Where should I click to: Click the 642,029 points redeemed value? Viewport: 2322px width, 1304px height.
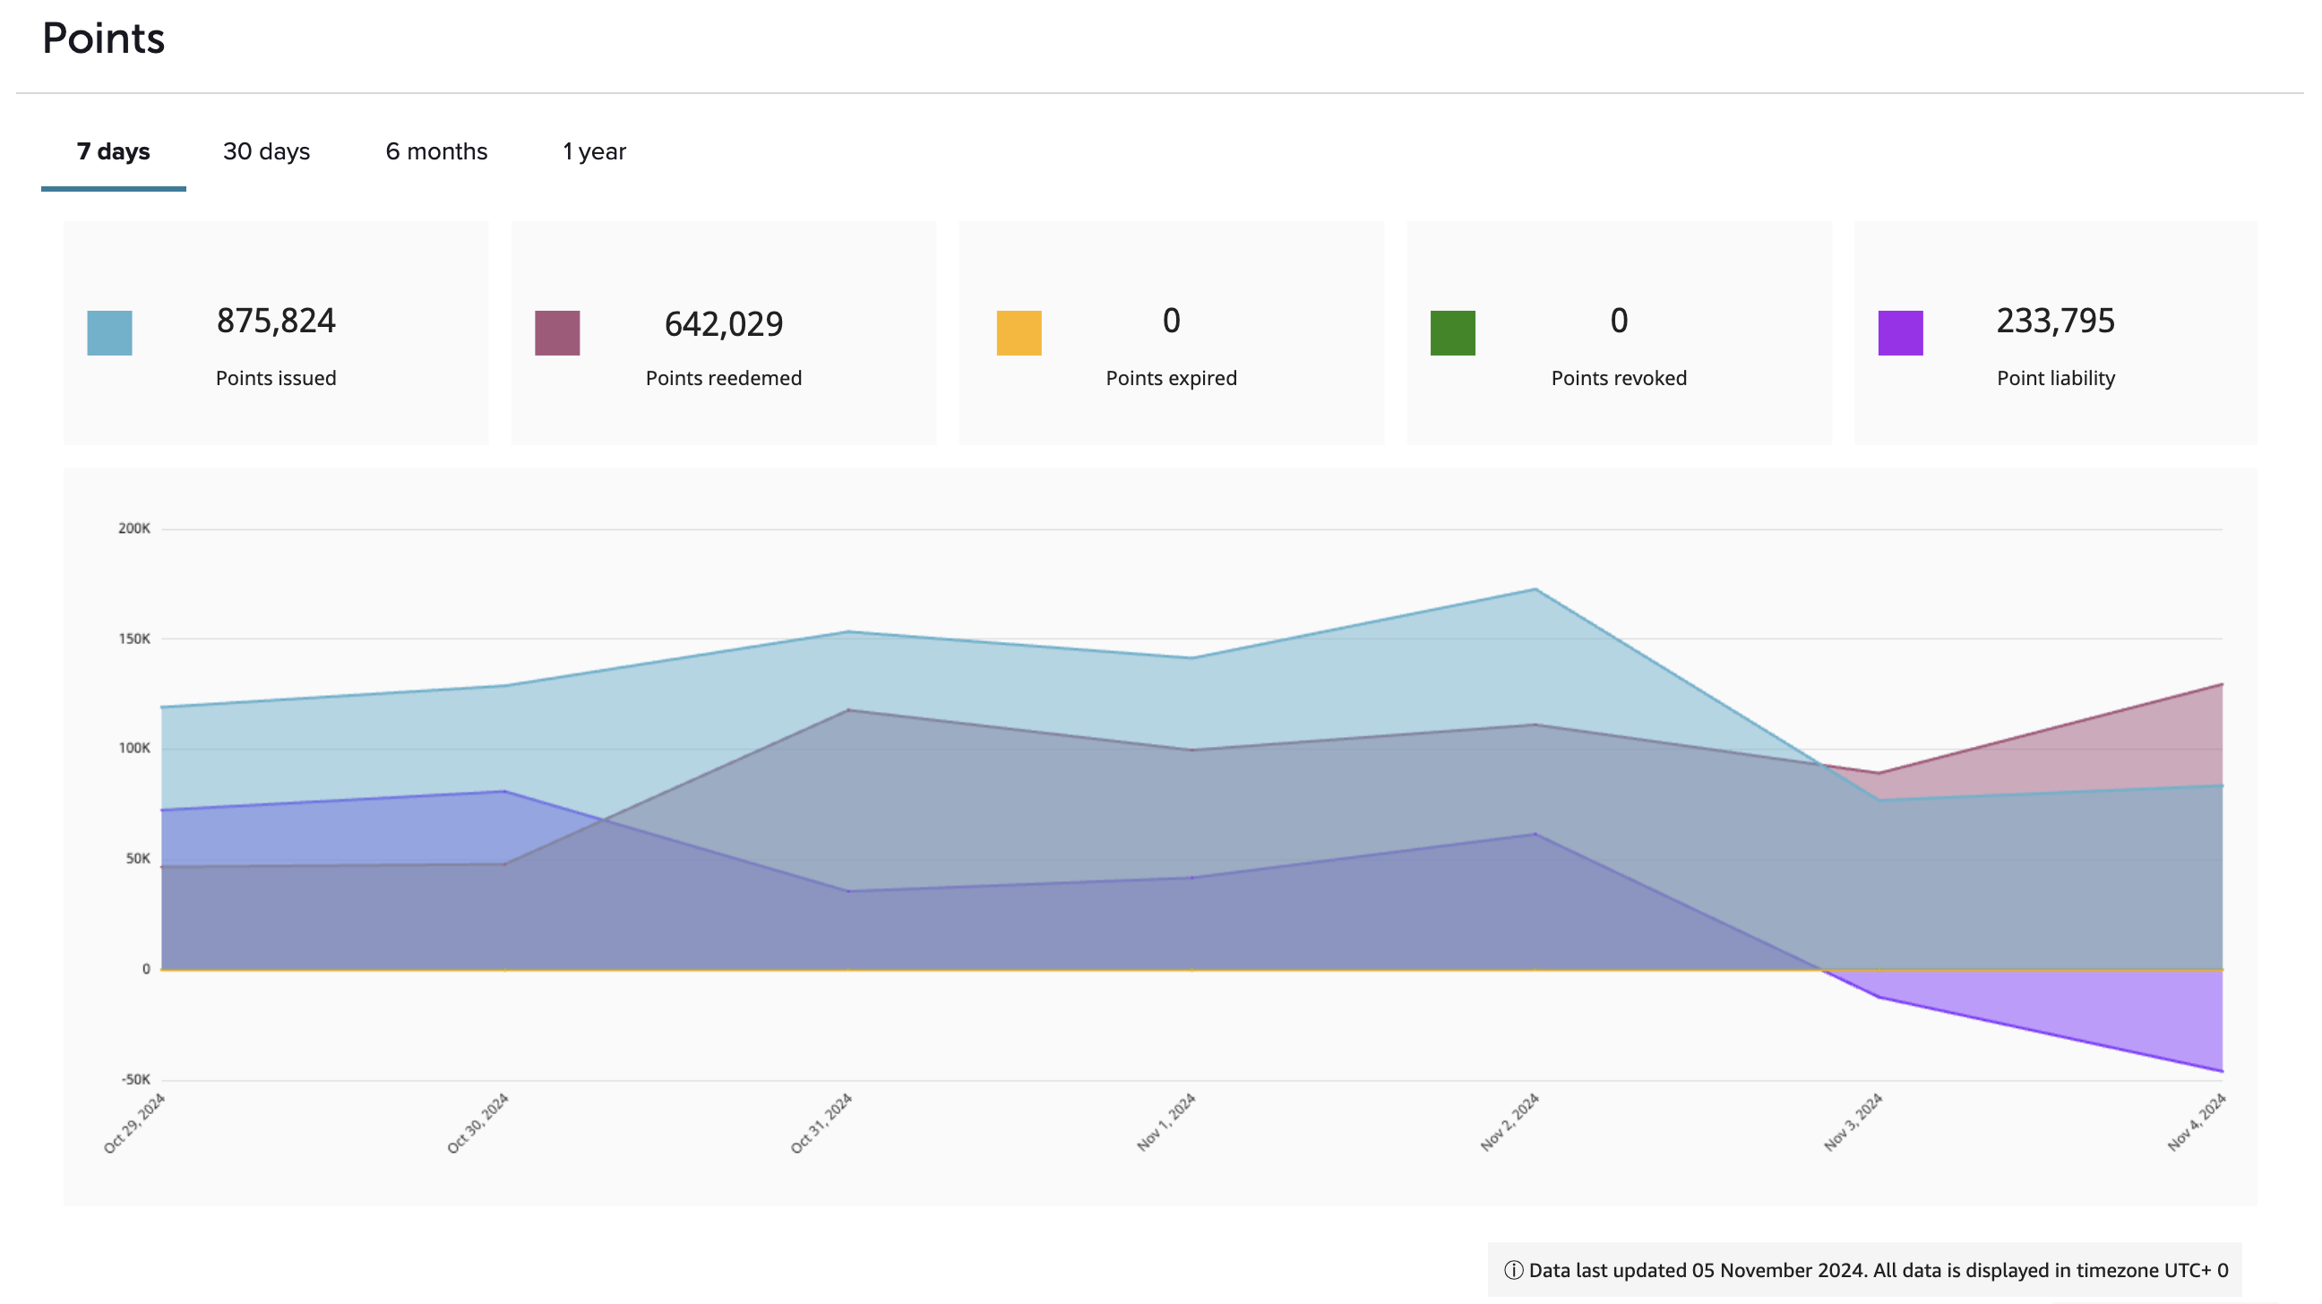(x=723, y=324)
